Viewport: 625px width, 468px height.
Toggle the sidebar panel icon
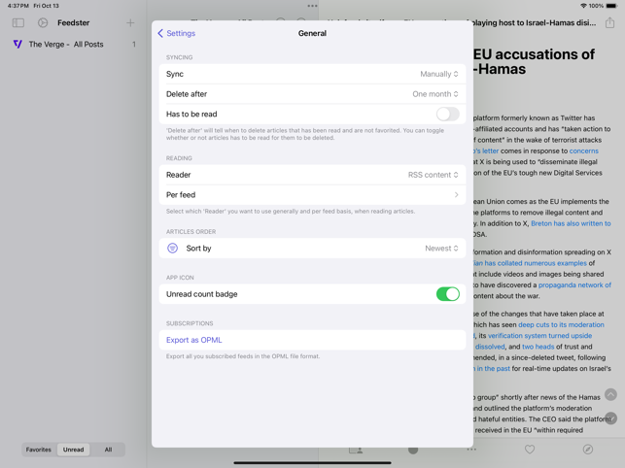17,22
